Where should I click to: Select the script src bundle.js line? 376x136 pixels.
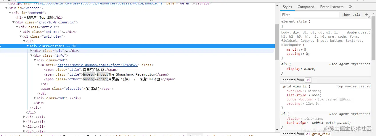[x=110, y=3]
